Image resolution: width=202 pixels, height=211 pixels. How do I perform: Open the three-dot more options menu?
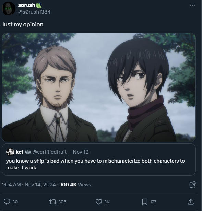192,5
